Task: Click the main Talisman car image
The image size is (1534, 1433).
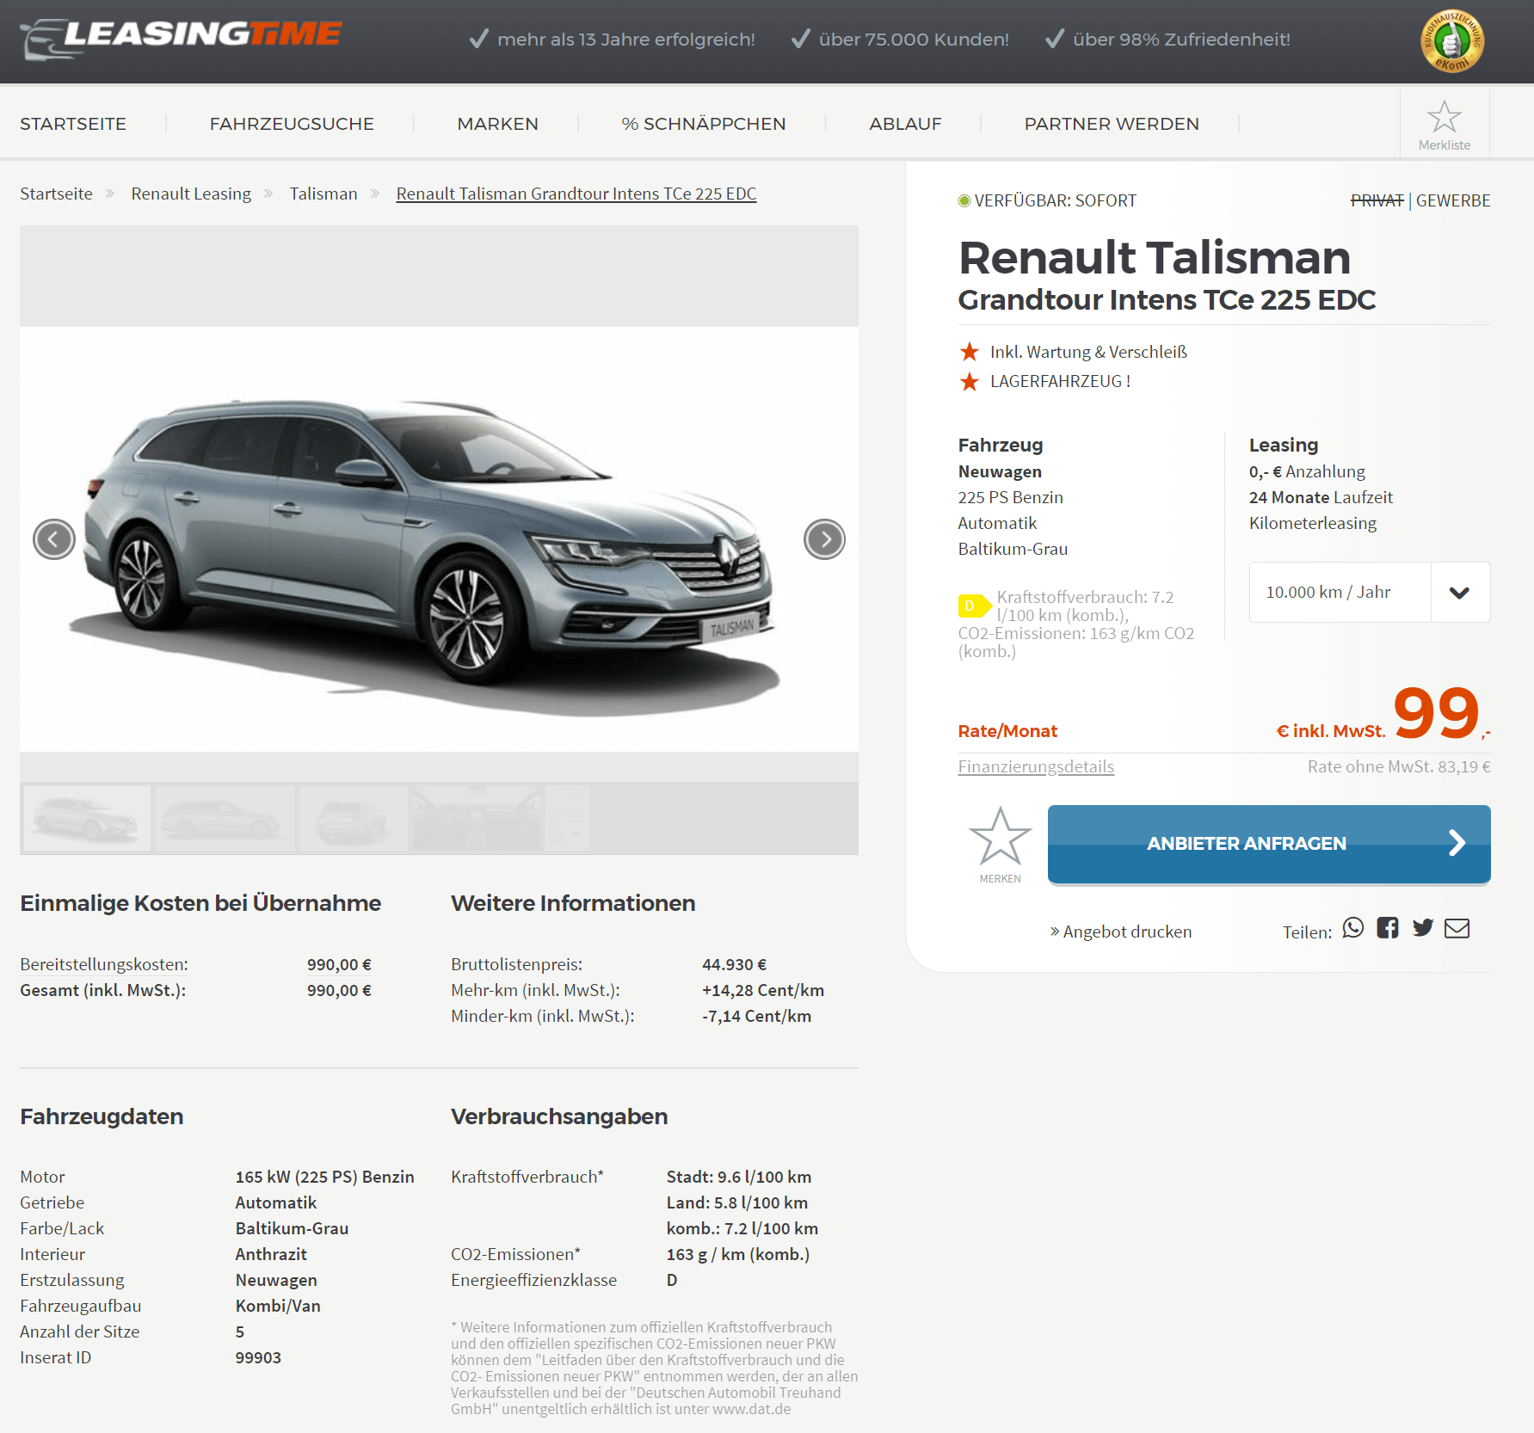Action: 439,539
